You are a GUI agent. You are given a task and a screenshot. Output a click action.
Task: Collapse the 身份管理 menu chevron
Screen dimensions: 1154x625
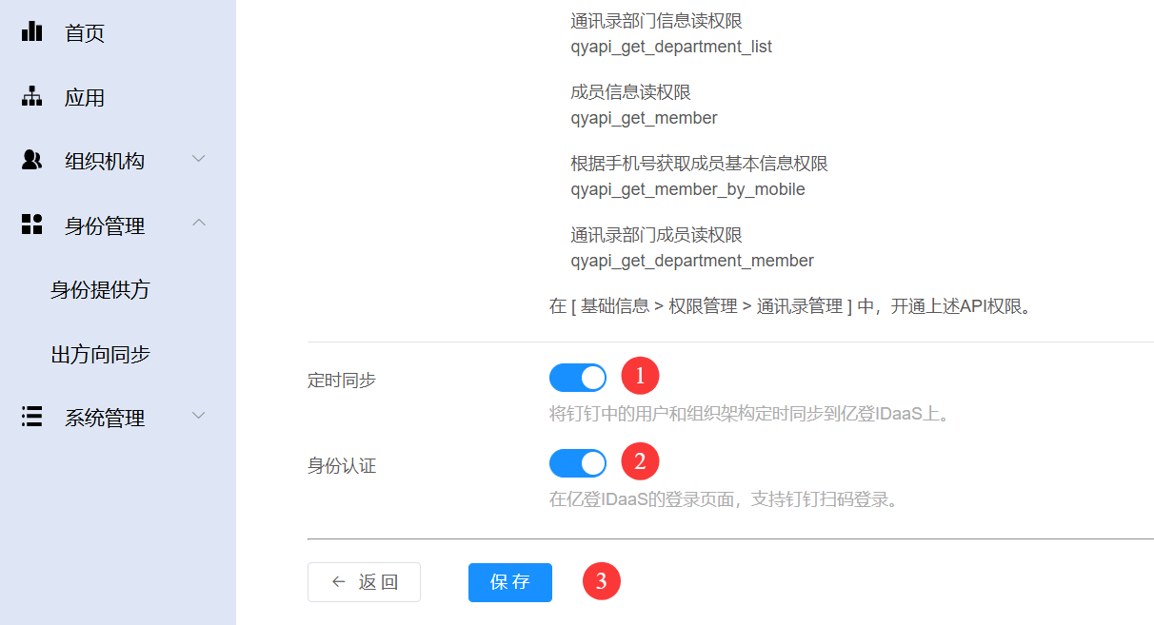198,223
